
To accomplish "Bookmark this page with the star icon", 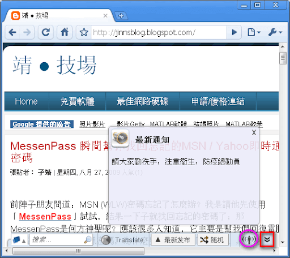I will coord(84,32).
